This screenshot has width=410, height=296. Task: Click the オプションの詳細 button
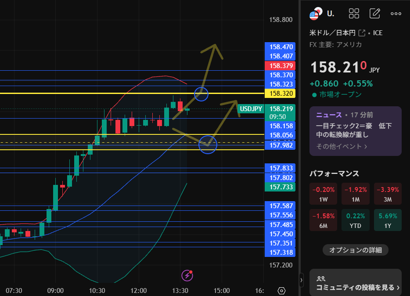[x=356, y=250]
